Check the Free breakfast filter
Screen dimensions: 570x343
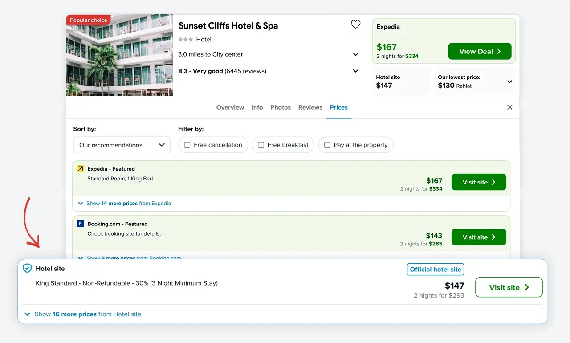[261, 145]
